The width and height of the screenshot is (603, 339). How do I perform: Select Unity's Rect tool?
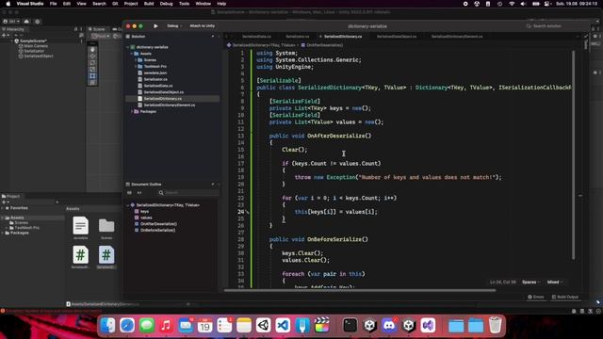92,75
